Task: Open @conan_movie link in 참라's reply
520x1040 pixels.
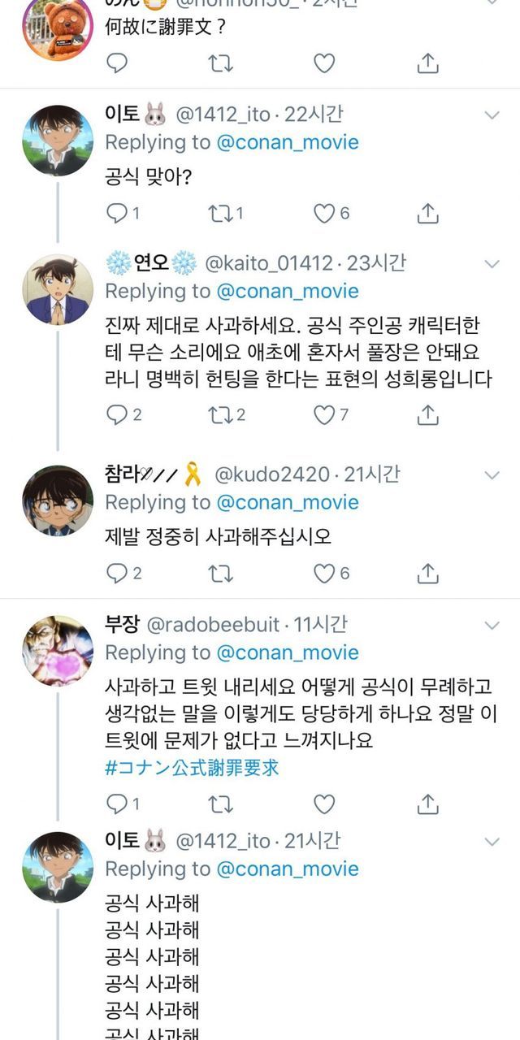Action: tap(287, 503)
